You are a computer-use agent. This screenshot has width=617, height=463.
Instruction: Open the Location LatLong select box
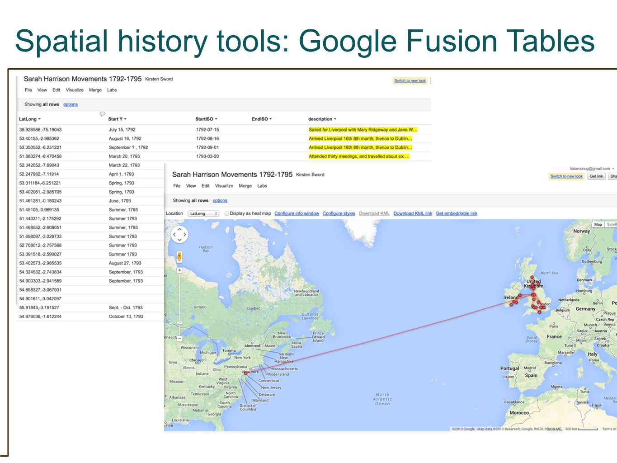click(x=203, y=213)
